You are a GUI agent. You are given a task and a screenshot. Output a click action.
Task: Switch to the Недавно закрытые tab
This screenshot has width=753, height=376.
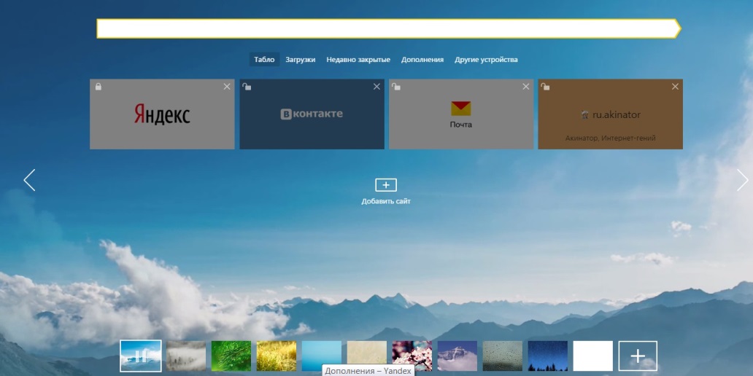point(358,60)
